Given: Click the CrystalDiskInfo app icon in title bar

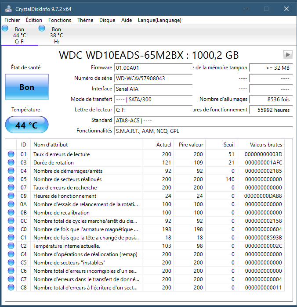Looking at the screenshot, I should click(x=8, y=9).
